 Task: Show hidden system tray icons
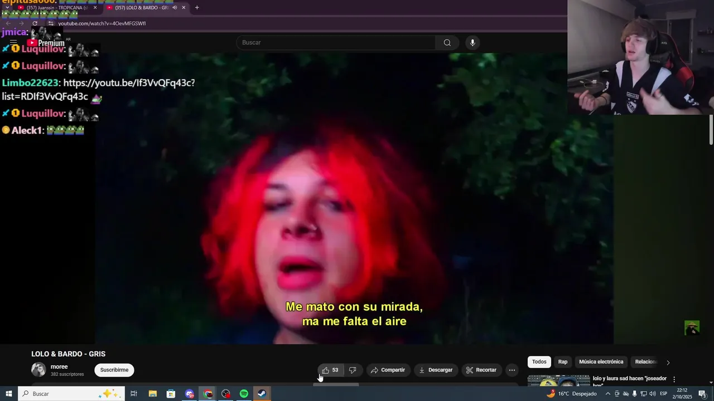(x=608, y=394)
